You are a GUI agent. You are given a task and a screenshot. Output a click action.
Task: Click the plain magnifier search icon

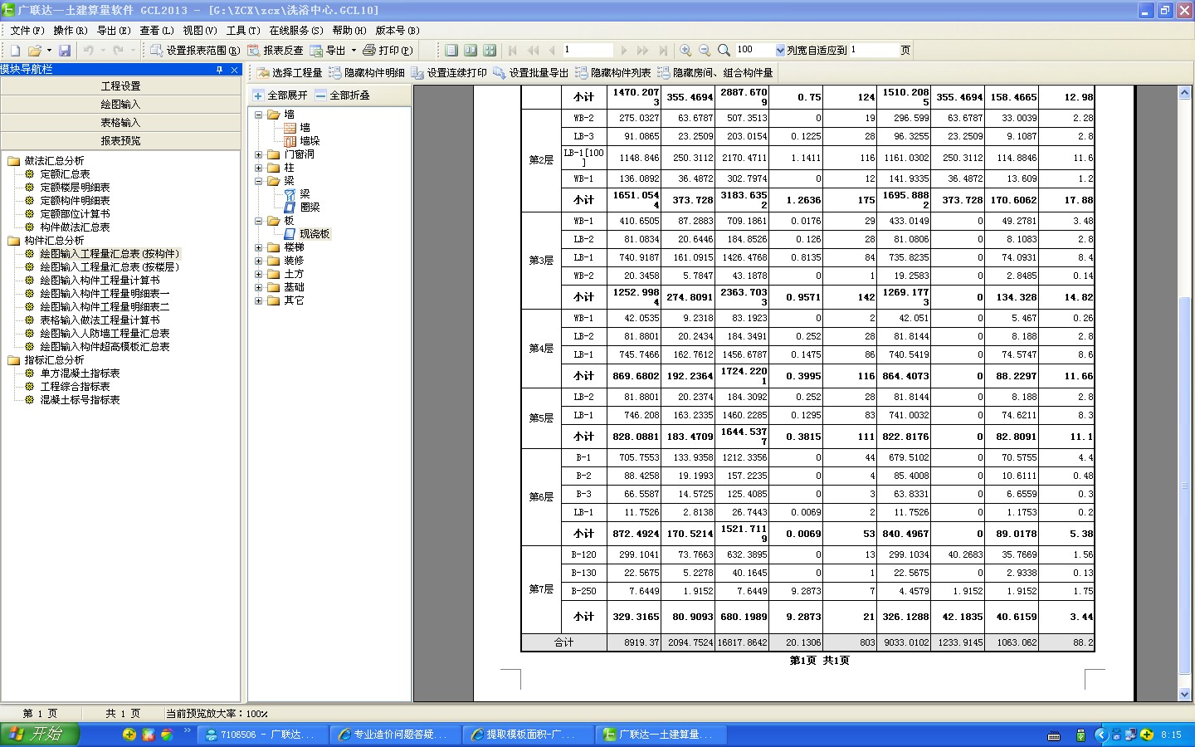[x=724, y=51]
